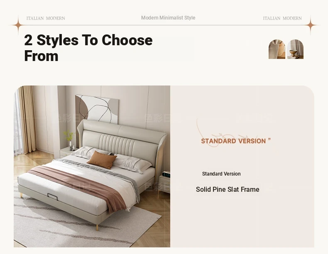Click the digital clock on nightstand
The width and height of the screenshot is (328, 254).
(166, 174)
